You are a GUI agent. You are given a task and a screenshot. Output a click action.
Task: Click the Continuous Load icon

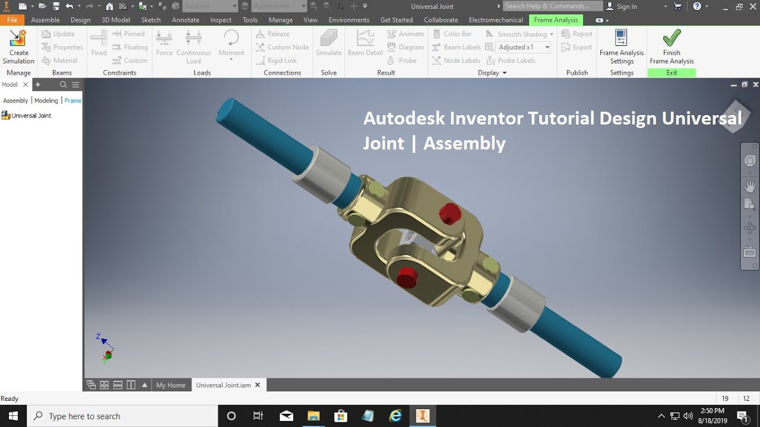(x=193, y=38)
